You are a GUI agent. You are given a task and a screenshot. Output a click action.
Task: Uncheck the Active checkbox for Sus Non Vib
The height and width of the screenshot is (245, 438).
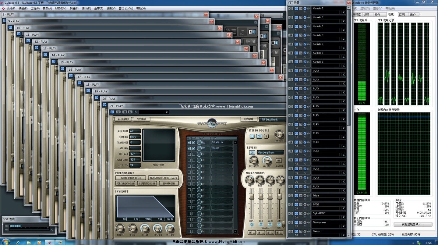pyautogui.click(x=189, y=142)
